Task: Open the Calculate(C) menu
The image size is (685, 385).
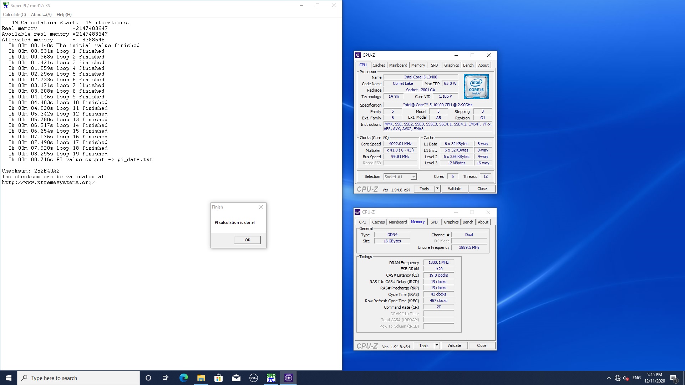Action: 14,15
